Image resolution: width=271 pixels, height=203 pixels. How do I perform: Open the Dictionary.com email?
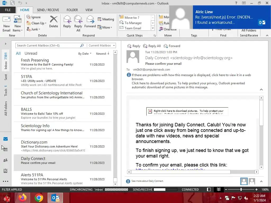[62, 146]
